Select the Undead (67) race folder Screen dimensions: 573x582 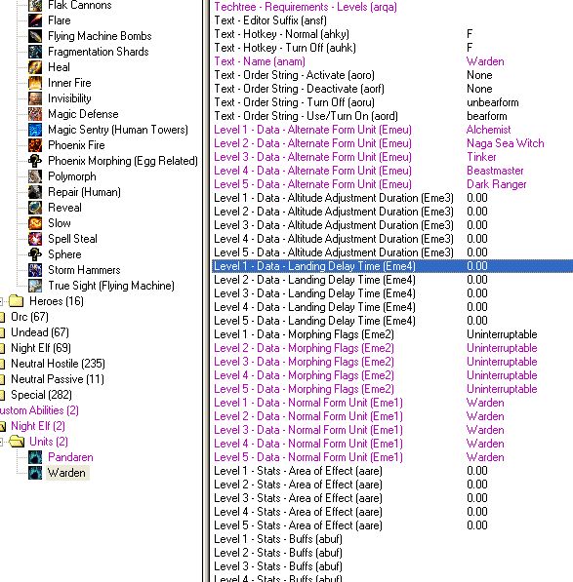[40, 332]
